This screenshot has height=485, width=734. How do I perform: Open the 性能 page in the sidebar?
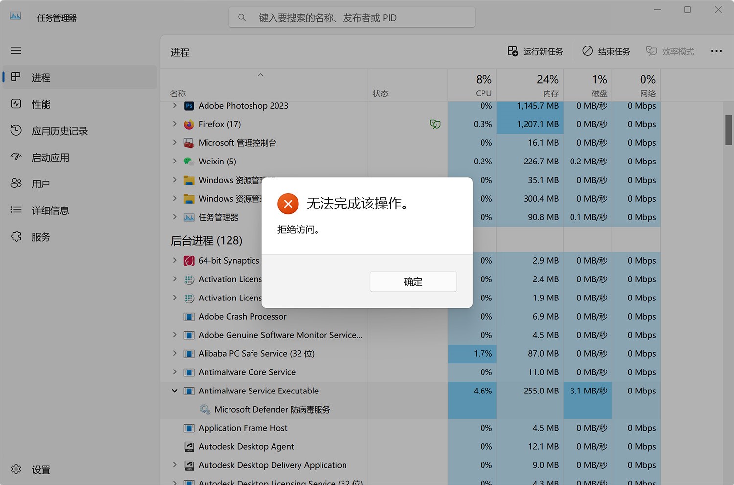(79, 104)
